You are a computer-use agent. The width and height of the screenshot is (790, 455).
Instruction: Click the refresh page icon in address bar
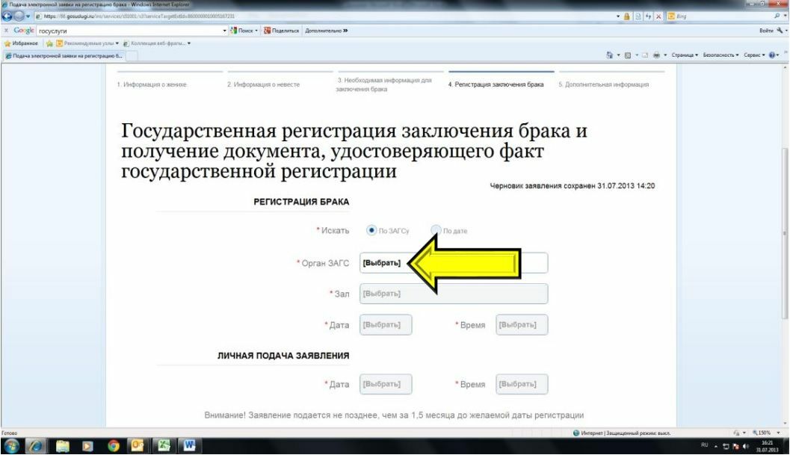(648, 16)
